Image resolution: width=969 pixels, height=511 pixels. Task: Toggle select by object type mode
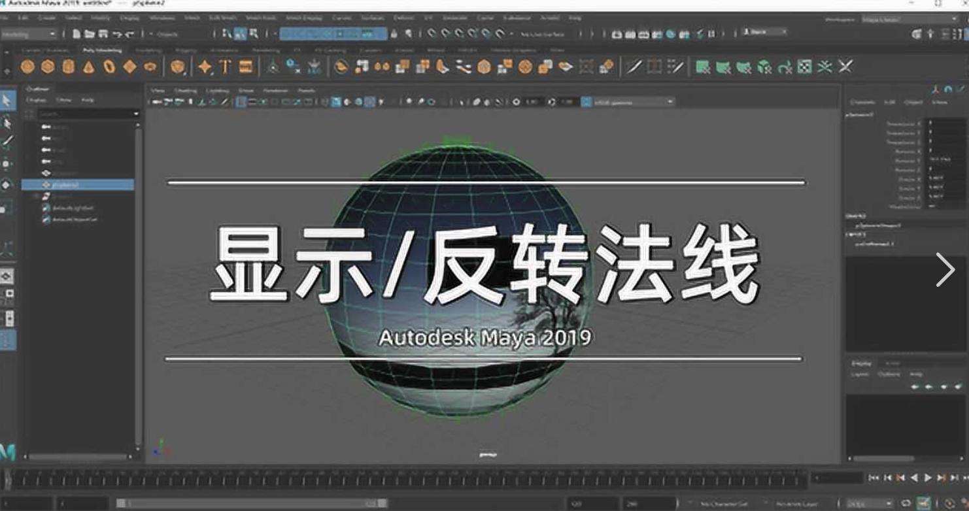coord(241,34)
